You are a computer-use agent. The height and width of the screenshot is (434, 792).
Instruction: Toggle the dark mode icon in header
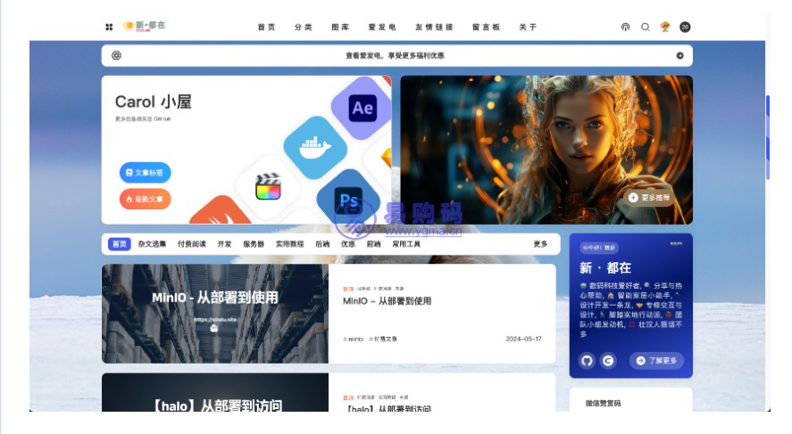click(685, 27)
